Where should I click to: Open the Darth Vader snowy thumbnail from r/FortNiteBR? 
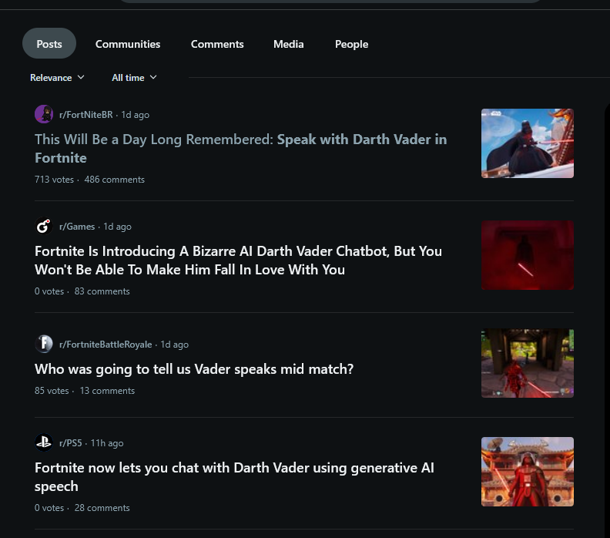coord(527,143)
